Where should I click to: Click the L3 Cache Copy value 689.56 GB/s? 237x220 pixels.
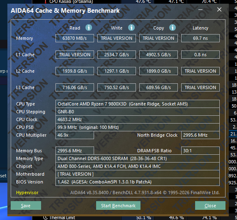coord(159,87)
